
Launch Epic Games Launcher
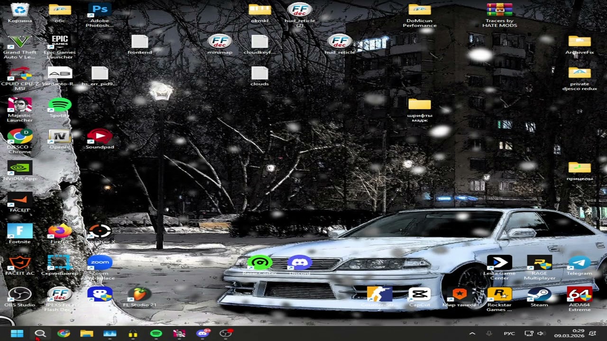[x=60, y=46]
